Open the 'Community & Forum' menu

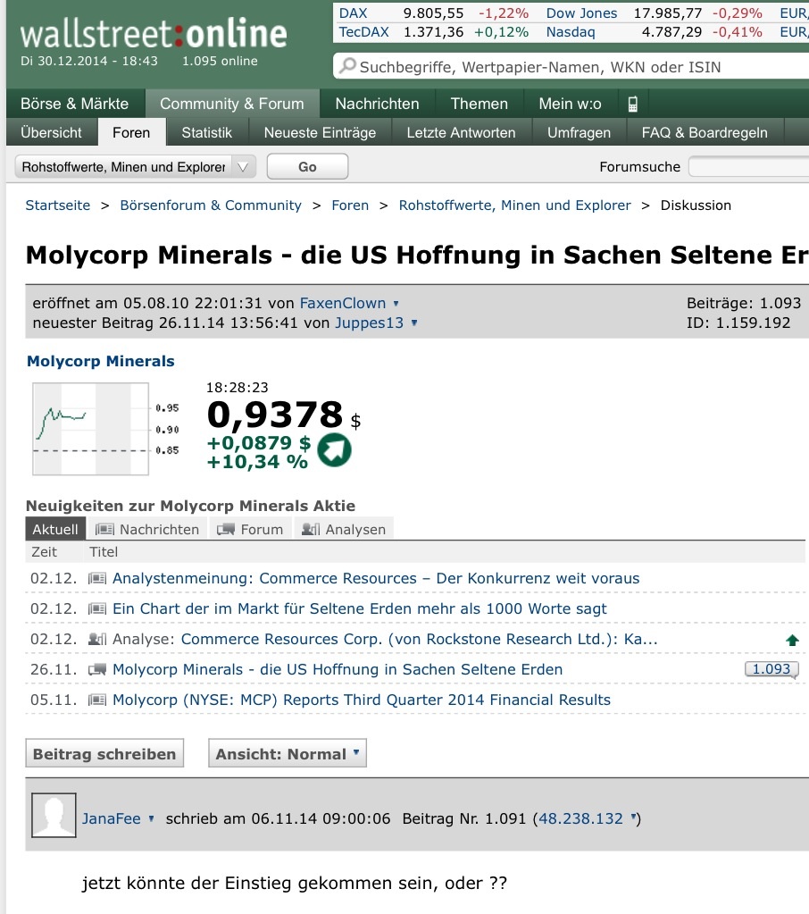coord(231,104)
